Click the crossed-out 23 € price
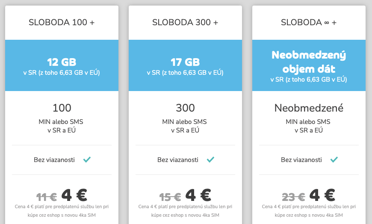Screen dimensions: 372x224 point(293,197)
